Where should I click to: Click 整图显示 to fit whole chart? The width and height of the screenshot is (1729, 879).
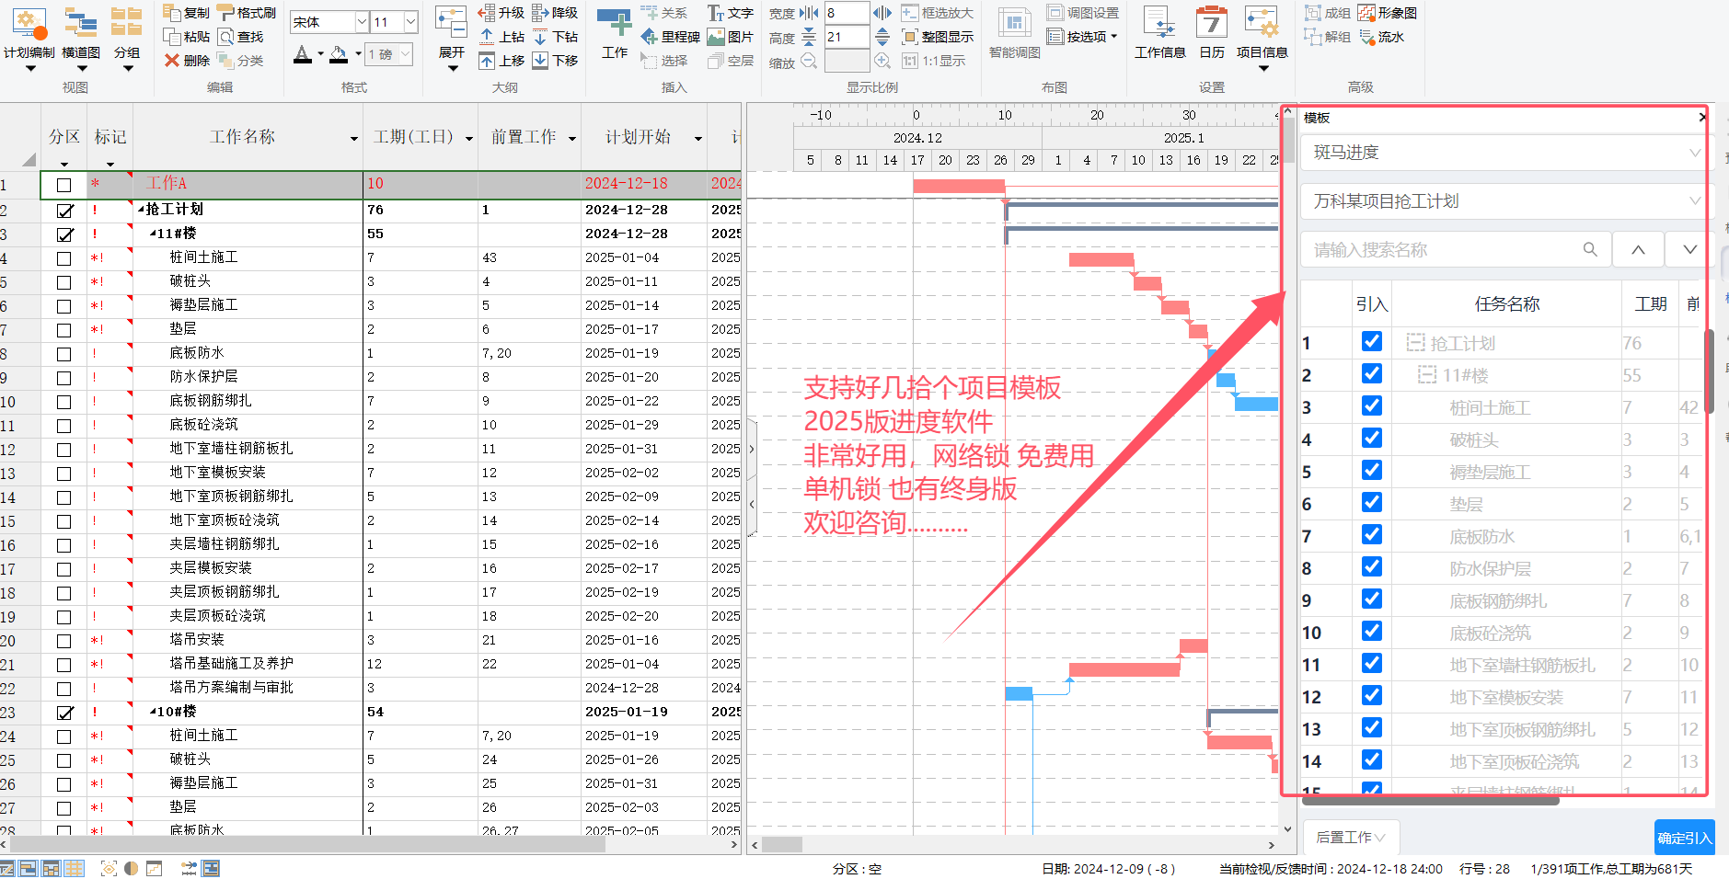[x=910, y=37]
